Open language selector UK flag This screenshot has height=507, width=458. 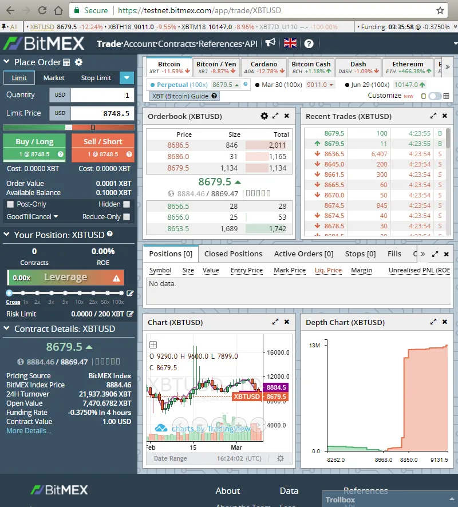pyautogui.click(x=290, y=43)
